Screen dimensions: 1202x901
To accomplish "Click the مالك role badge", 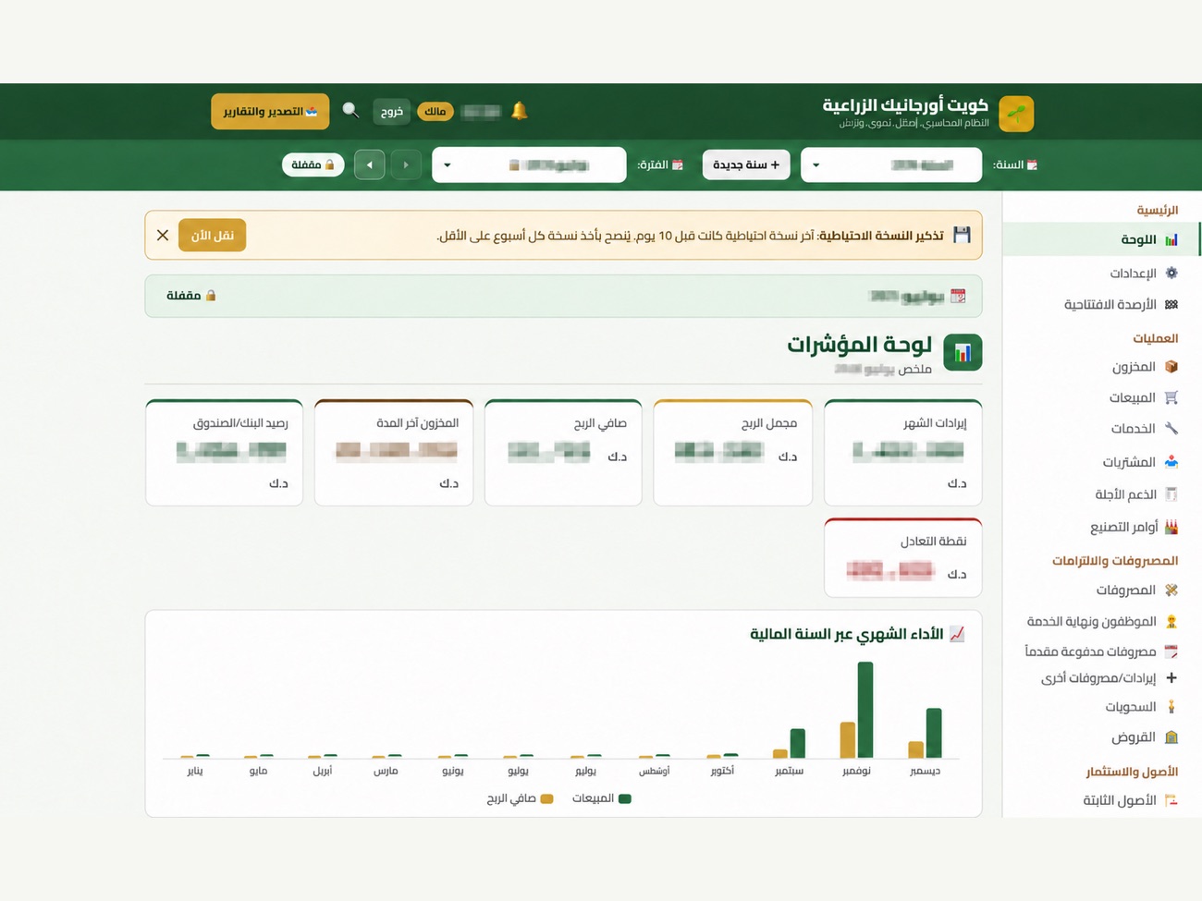I will (x=435, y=111).
